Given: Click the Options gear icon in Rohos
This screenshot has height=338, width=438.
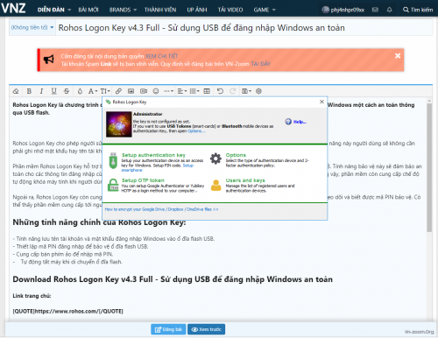Looking at the screenshot, I should tap(215, 158).
